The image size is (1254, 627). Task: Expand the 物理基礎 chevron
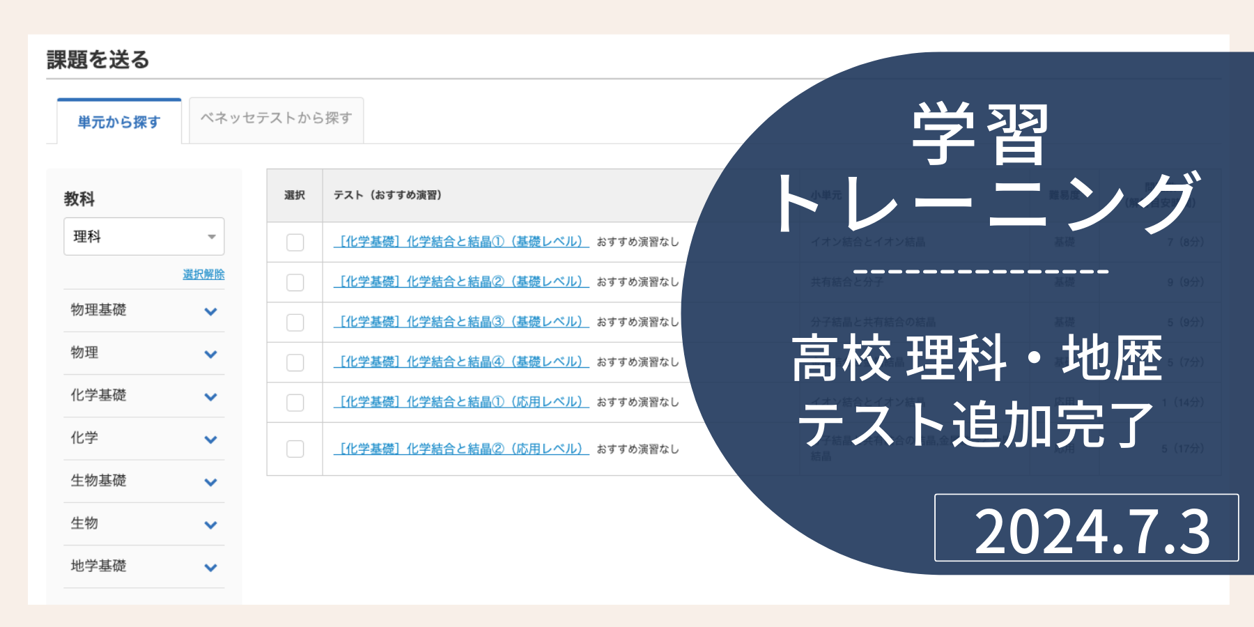211,311
